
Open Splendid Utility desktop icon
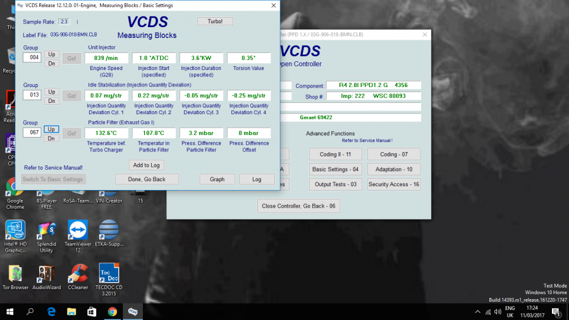click(46, 231)
